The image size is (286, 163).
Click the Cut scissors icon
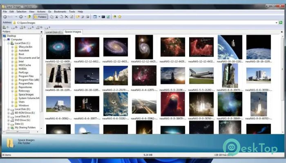[x=57, y=17]
